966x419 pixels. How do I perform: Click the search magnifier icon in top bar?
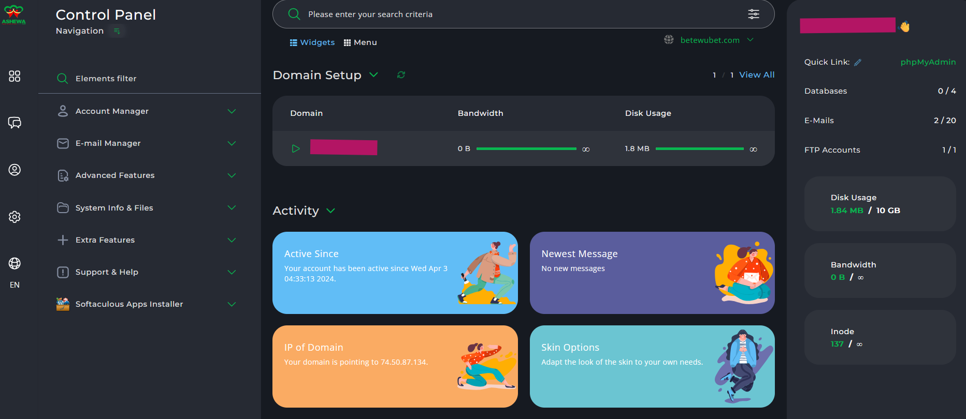coord(294,14)
